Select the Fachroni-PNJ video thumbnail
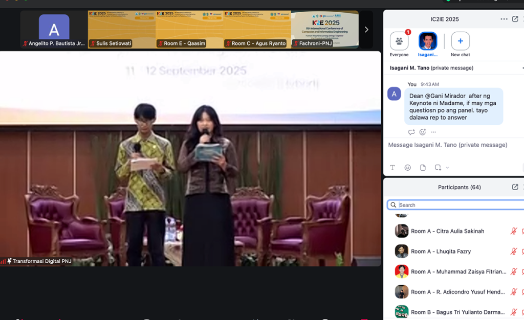The width and height of the screenshot is (524, 320). coord(325,30)
